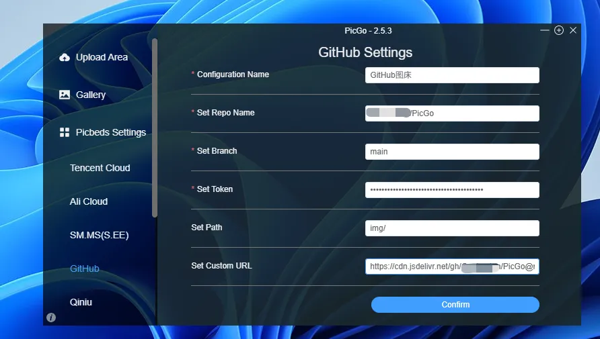
Task: Click the Gallery picture icon
Action: click(65, 94)
